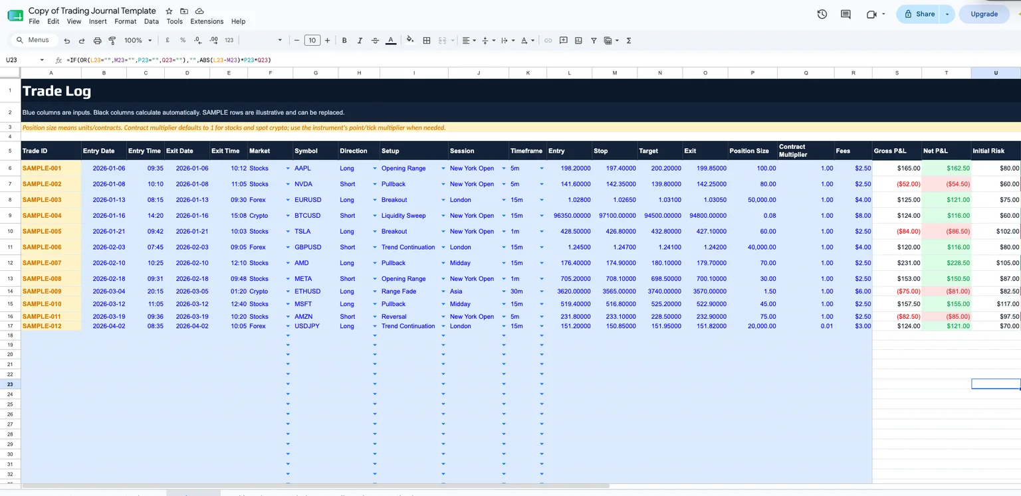Image resolution: width=1021 pixels, height=496 pixels.
Task: Click the BTCUSD symbol cell
Action: 315,216
